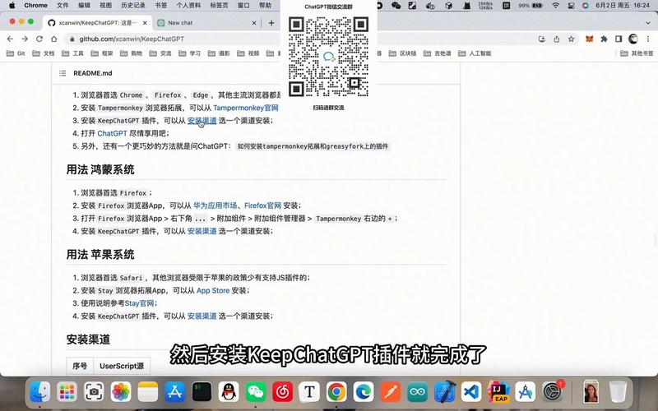Open the extensions puzzle piece menu
The width and height of the screenshot is (658, 411).
tap(604, 39)
